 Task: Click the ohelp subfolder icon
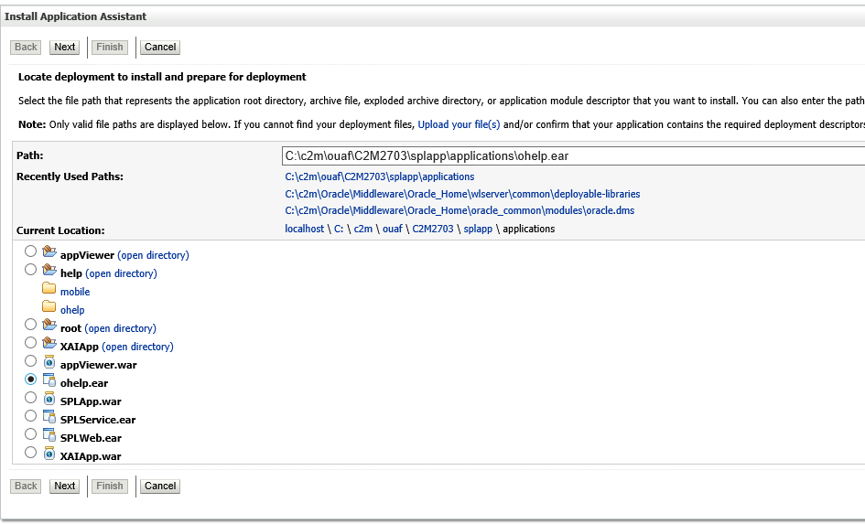coord(49,306)
